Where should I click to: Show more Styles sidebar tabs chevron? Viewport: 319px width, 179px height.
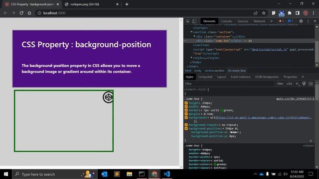pos(303,77)
